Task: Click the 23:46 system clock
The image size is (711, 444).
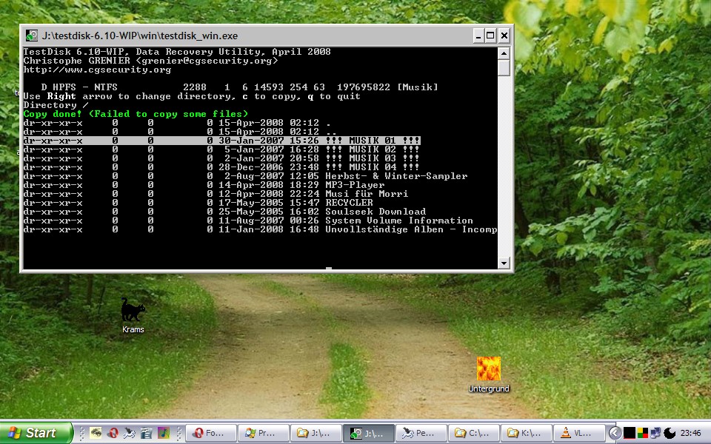Action: pos(690,433)
